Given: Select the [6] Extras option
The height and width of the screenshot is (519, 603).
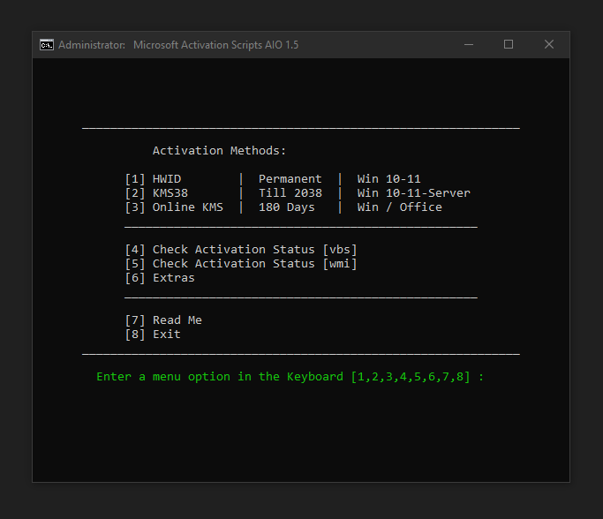Looking at the screenshot, I should pos(160,278).
